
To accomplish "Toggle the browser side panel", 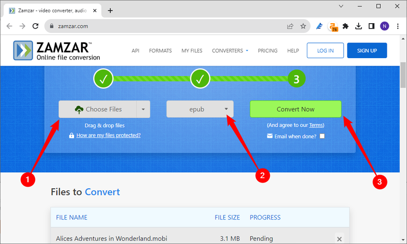I will pos(371,26).
